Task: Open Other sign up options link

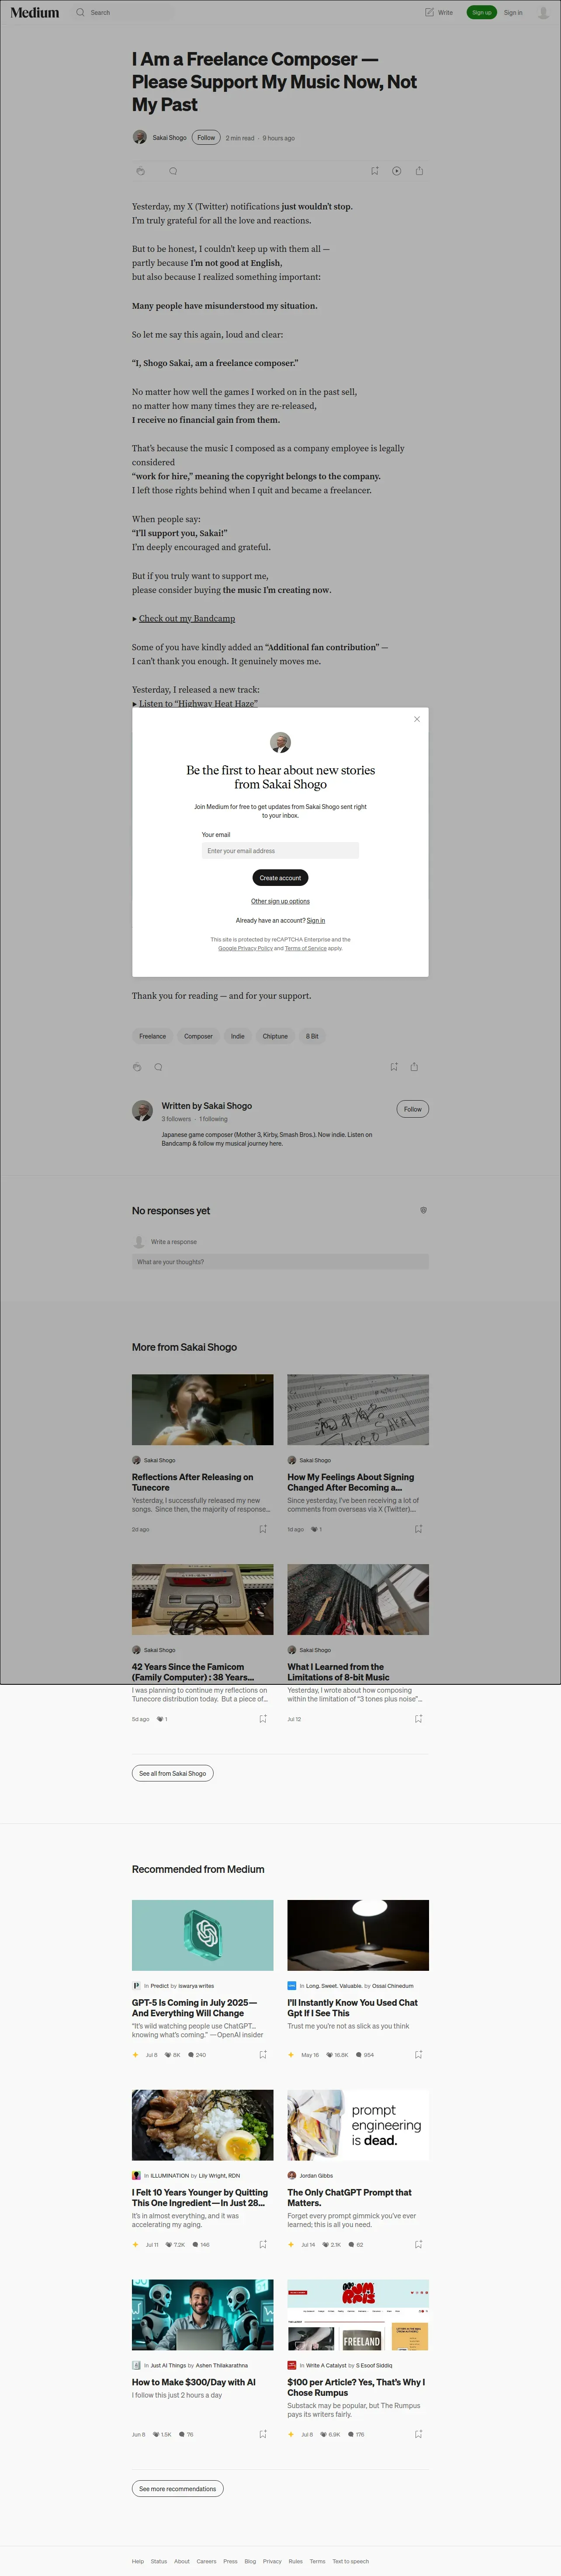Action: pos(280,901)
